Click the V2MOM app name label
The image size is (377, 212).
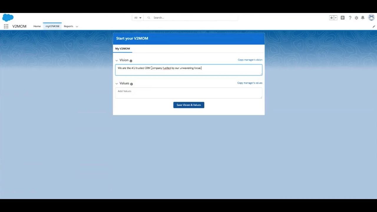click(19, 26)
